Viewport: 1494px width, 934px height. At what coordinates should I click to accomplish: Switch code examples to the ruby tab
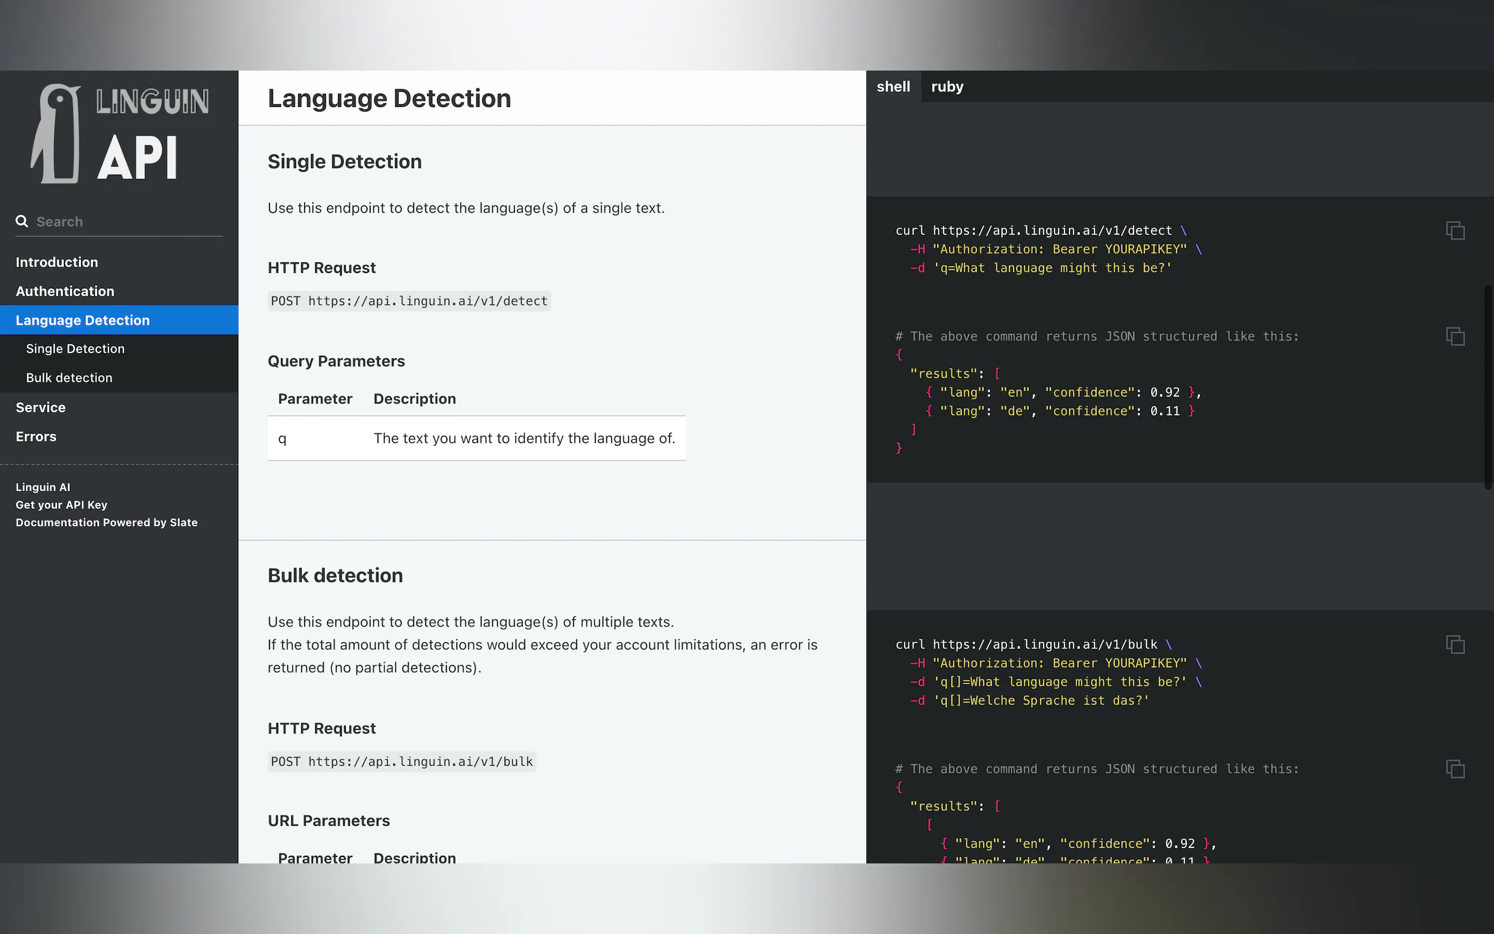tap(946, 86)
